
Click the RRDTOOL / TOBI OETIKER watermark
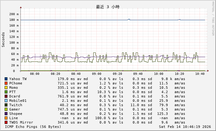pyautogui.click(x=213, y=18)
